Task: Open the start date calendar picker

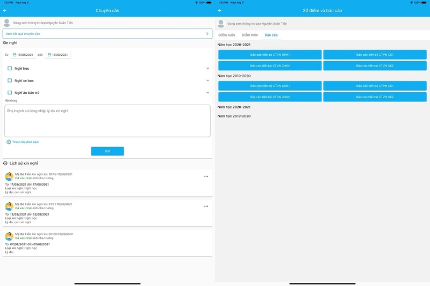Action: (15, 55)
